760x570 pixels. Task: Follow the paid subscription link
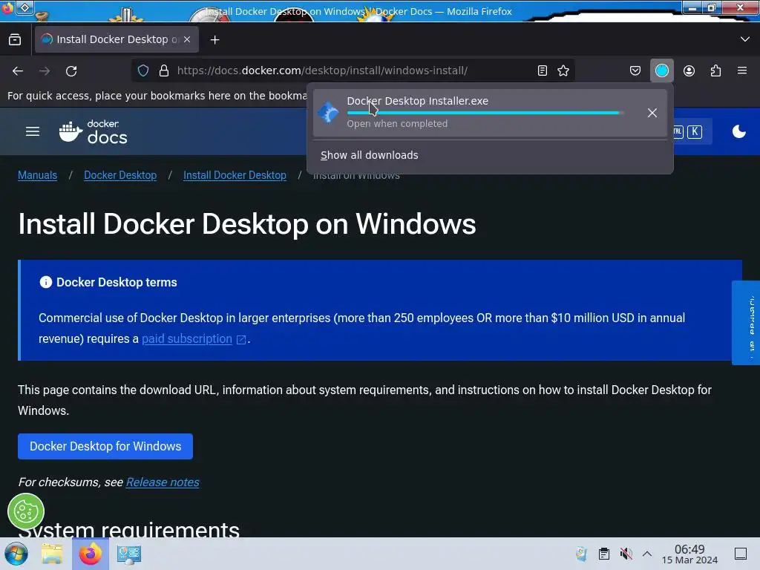(x=187, y=338)
